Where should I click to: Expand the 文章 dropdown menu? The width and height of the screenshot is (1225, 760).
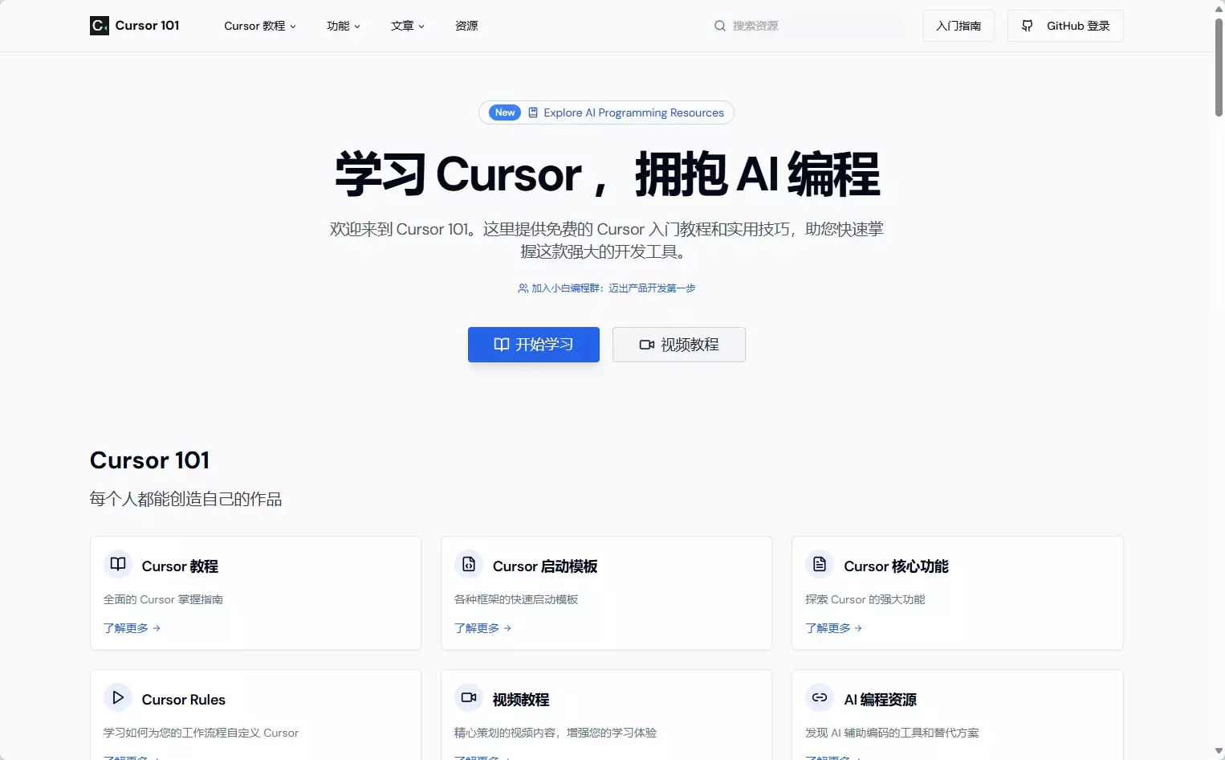coord(408,26)
